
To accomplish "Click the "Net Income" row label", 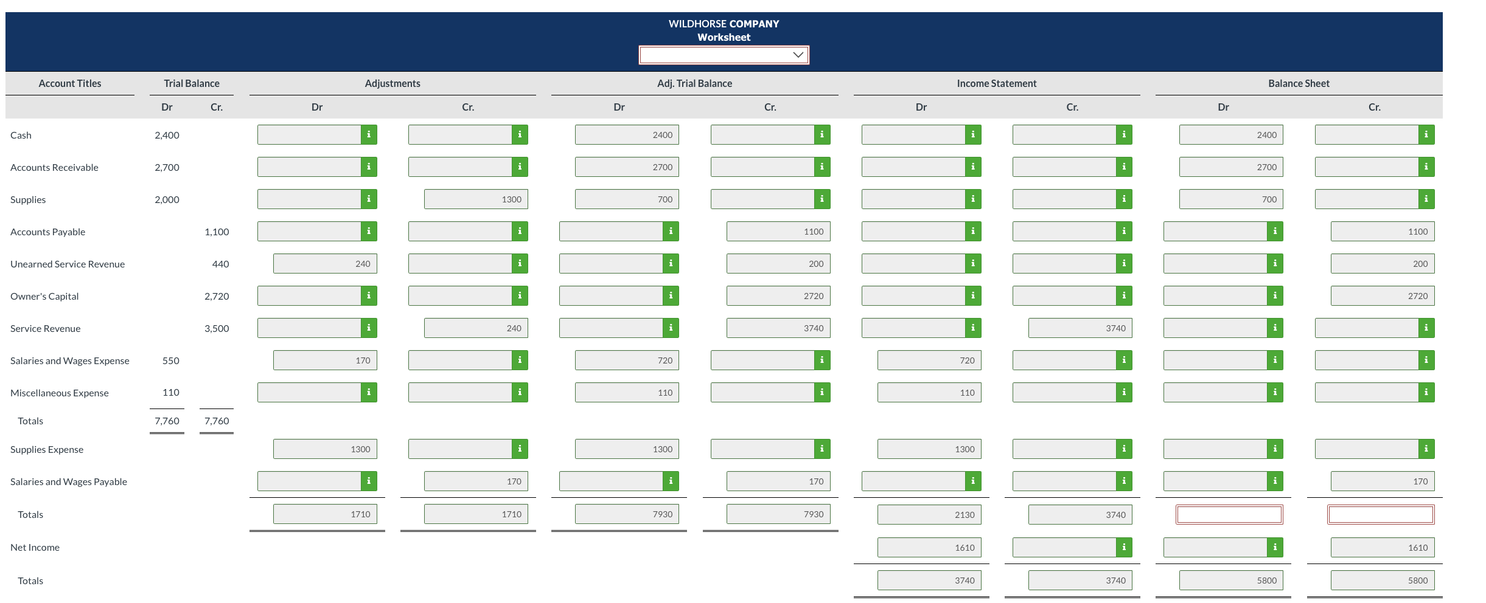I will pos(35,547).
